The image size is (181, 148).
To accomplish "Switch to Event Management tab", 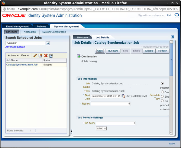I will (x=17, y=27).
